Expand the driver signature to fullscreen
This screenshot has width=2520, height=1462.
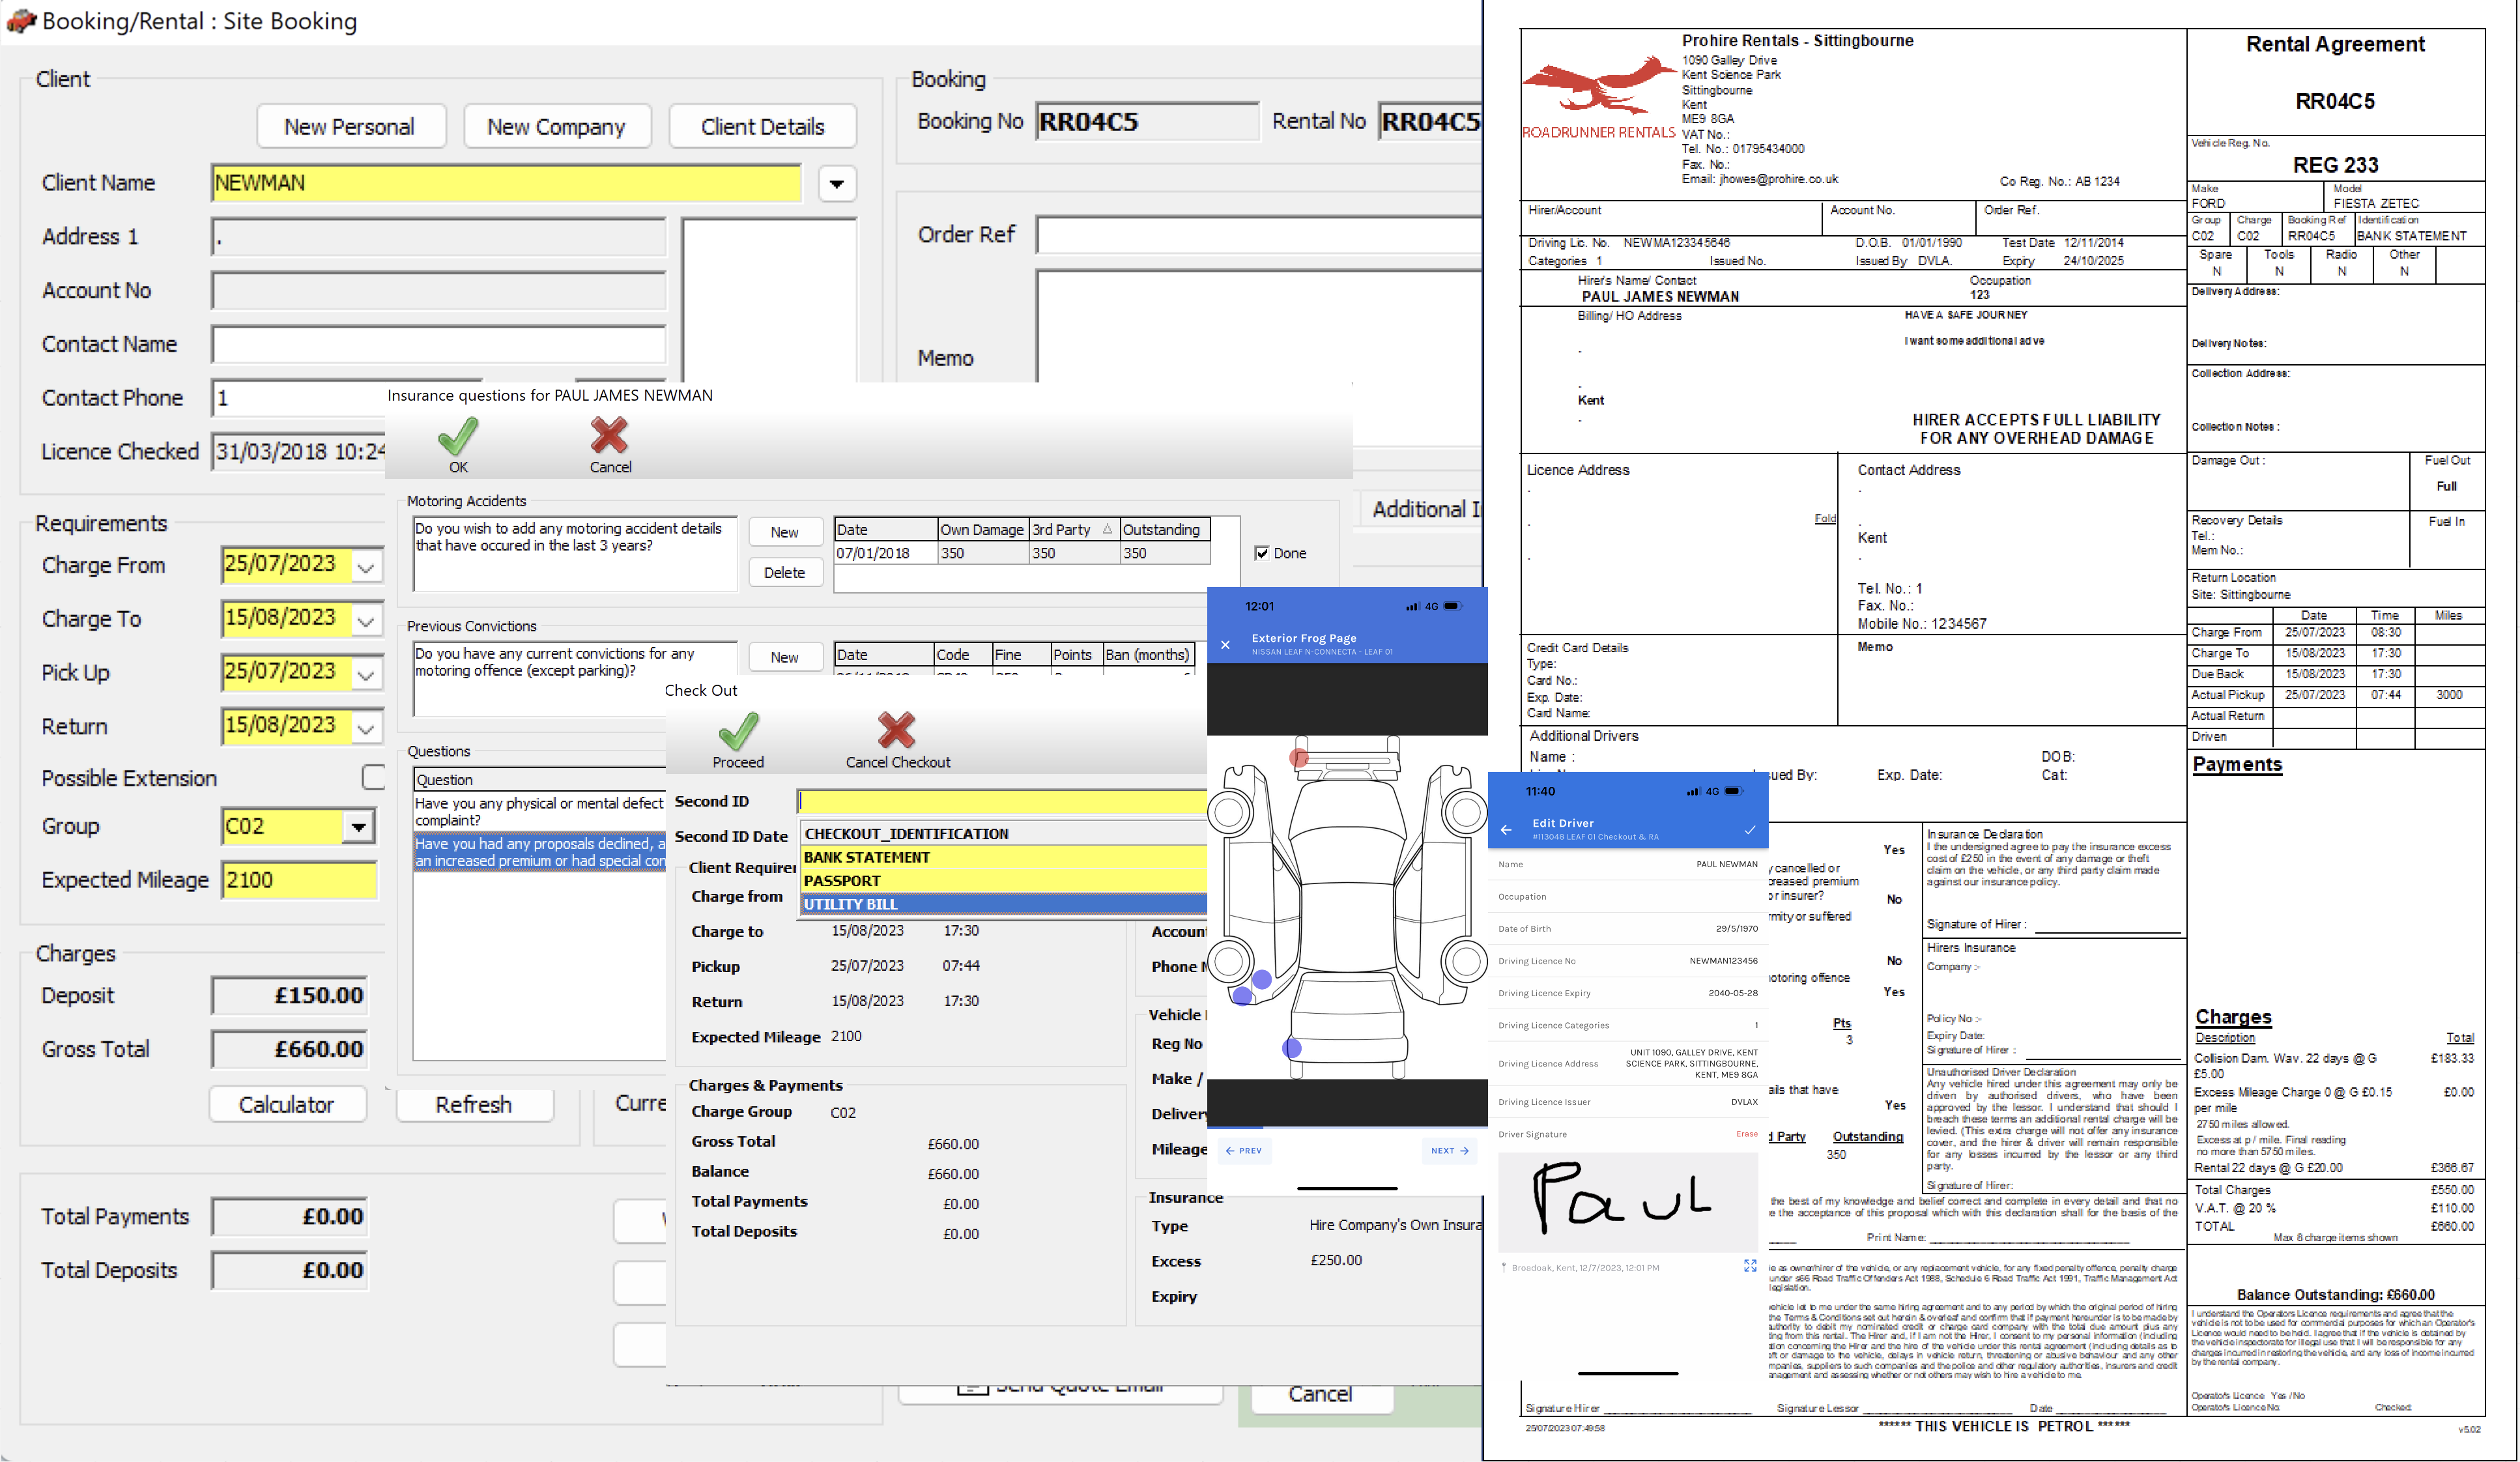click(x=1750, y=1265)
